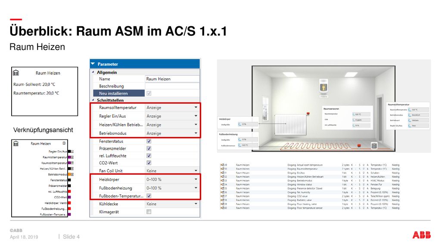
Task: Select the presence detector icon in the room view
Action: (323, 87)
